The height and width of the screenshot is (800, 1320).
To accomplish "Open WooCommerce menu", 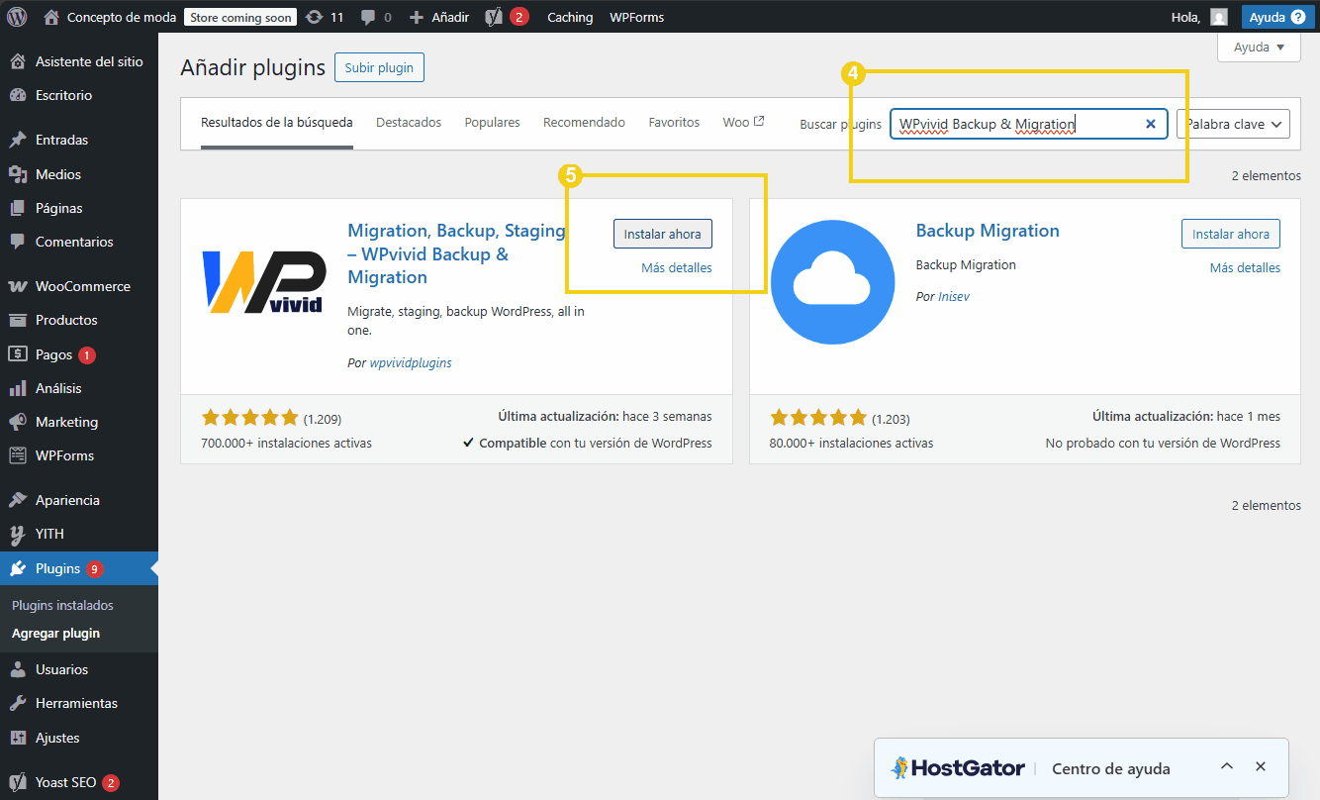I will [79, 286].
